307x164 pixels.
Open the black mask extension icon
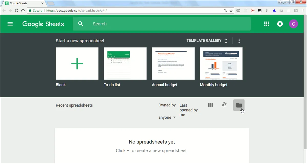(x=260, y=11)
